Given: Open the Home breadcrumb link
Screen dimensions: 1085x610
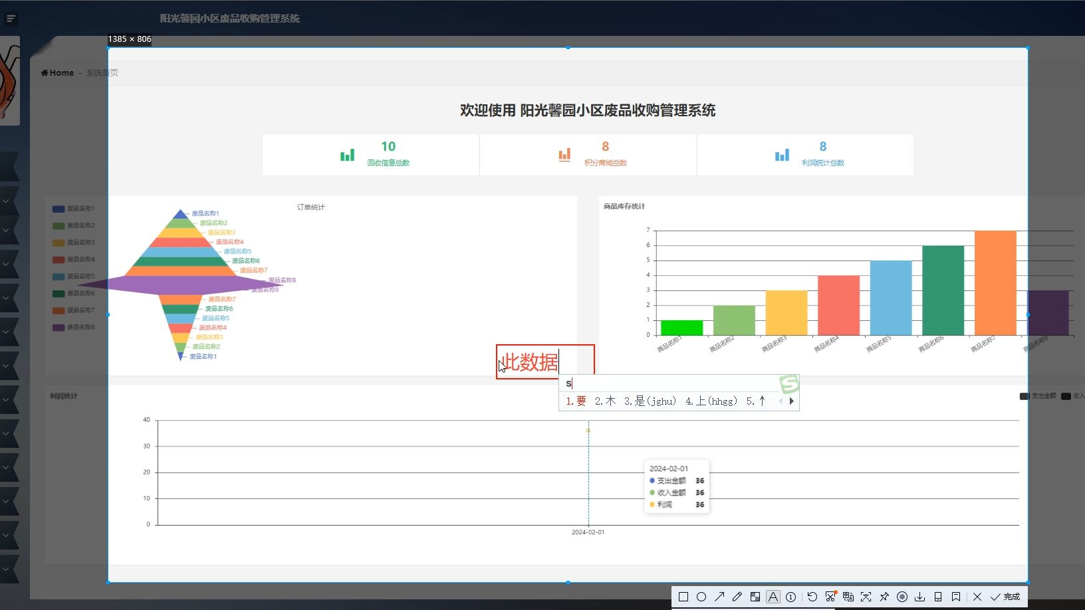Looking at the screenshot, I should [57, 73].
